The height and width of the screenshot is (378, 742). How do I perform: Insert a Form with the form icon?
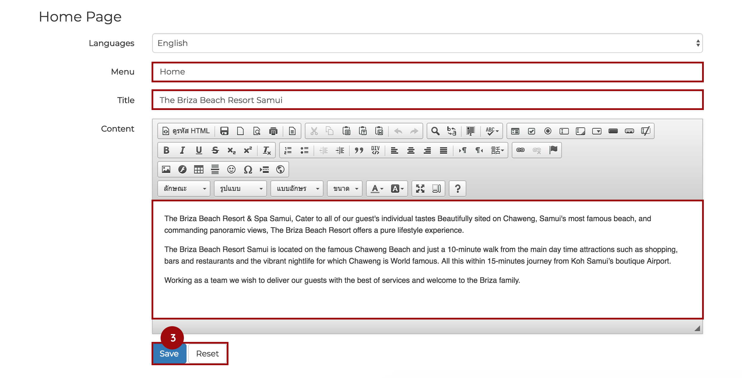(515, 131)
